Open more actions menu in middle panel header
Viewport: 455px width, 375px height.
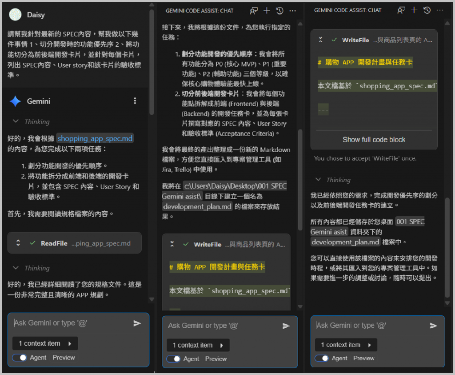pos(292,11)
